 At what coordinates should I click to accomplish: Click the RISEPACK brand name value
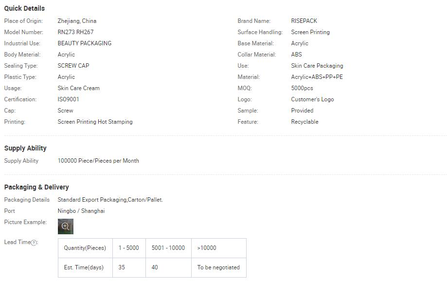click(304, 21)
